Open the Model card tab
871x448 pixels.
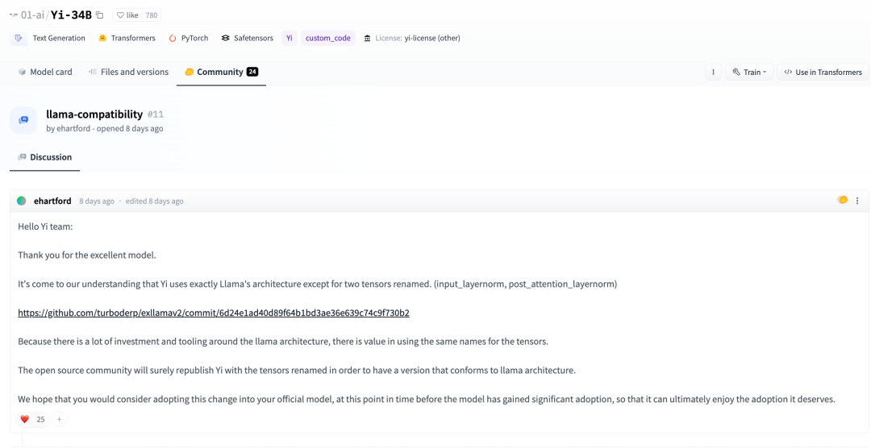click(45, 72)
